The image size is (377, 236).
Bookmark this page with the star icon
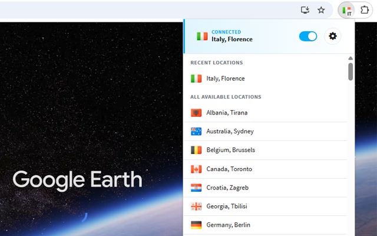pyautogui.click(x=321, y=10)
